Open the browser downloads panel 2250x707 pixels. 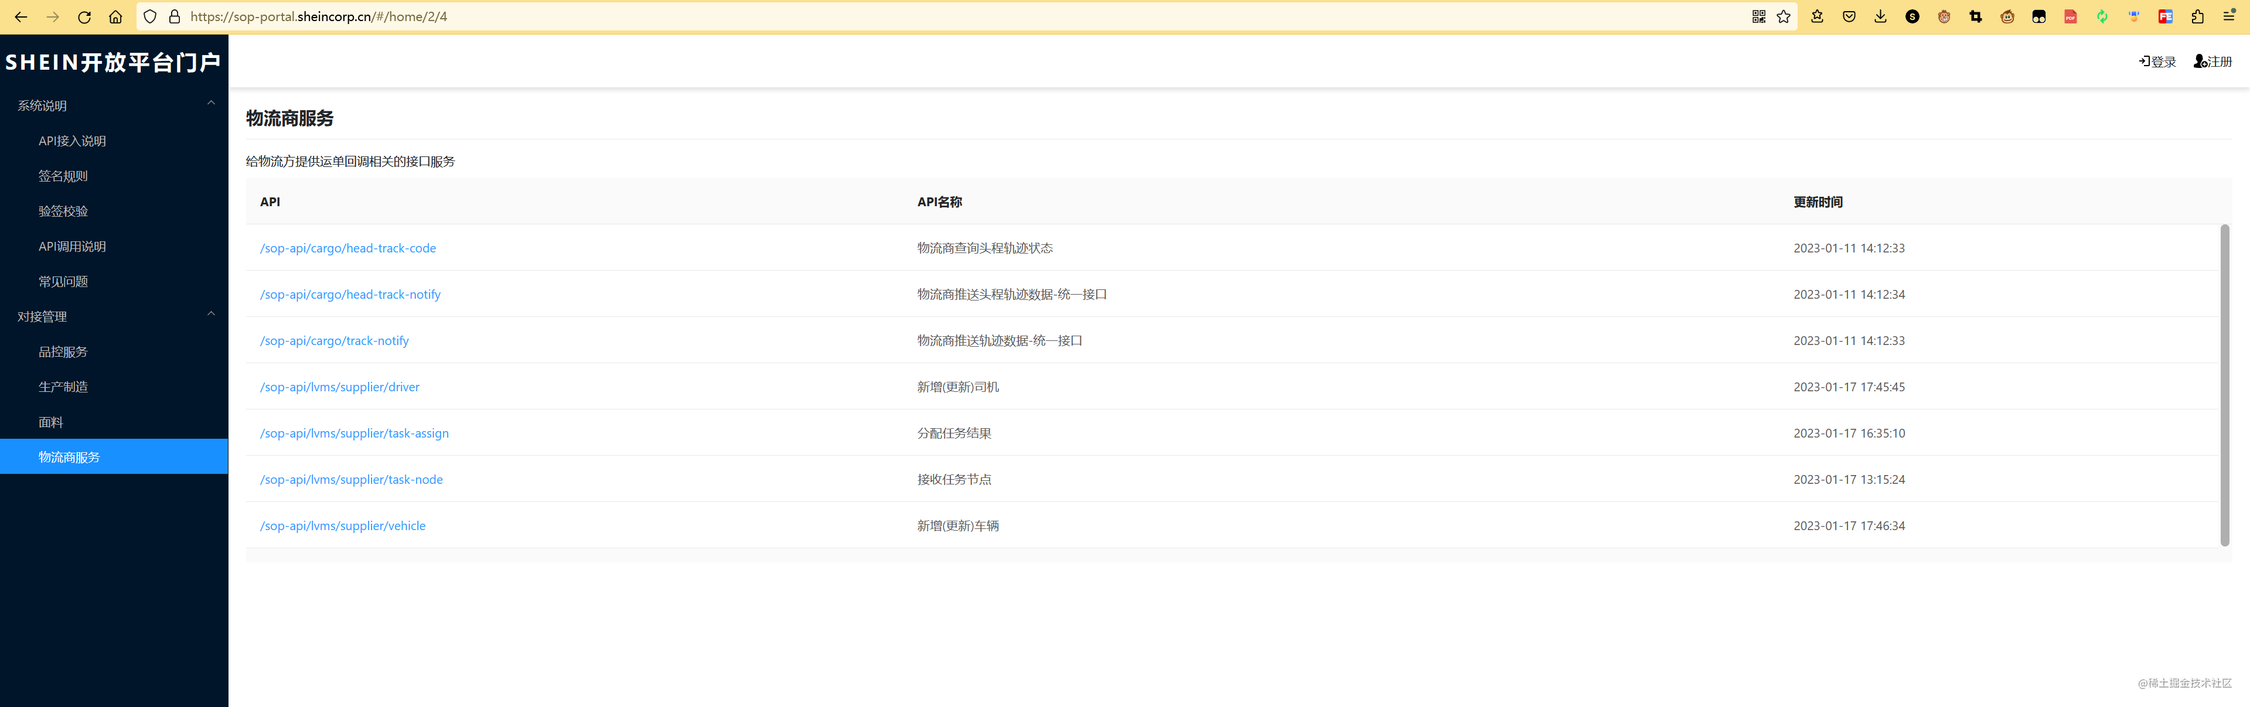[1880, 16]
